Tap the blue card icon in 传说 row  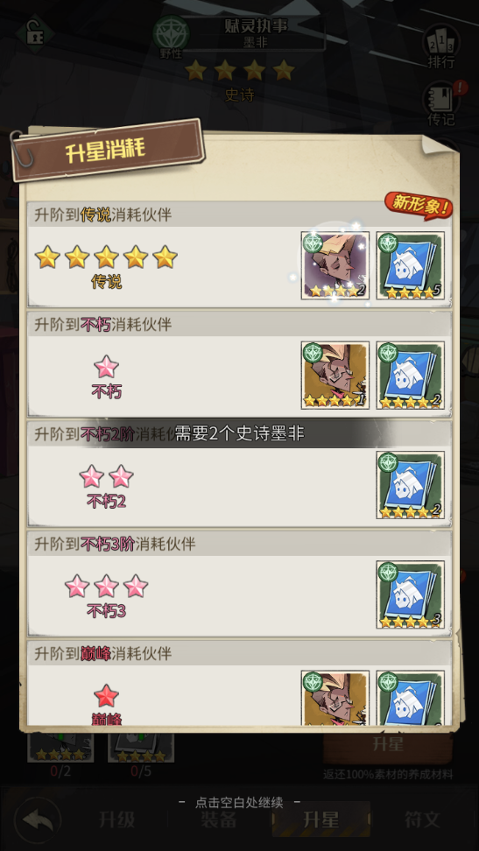pyautogui.click(x=410, y=265)
